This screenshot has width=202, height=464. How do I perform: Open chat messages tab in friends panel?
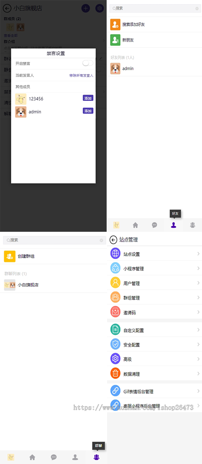click(x=154, y=225)
